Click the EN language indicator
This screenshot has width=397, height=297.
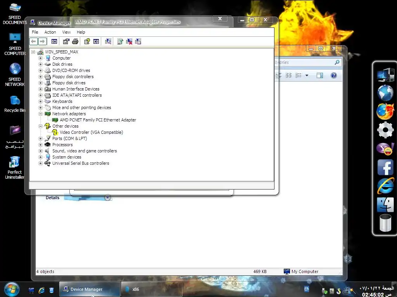(x=307, y=289)
